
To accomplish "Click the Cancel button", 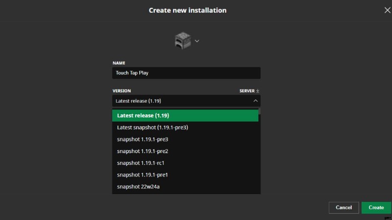I will coord(344,207).
